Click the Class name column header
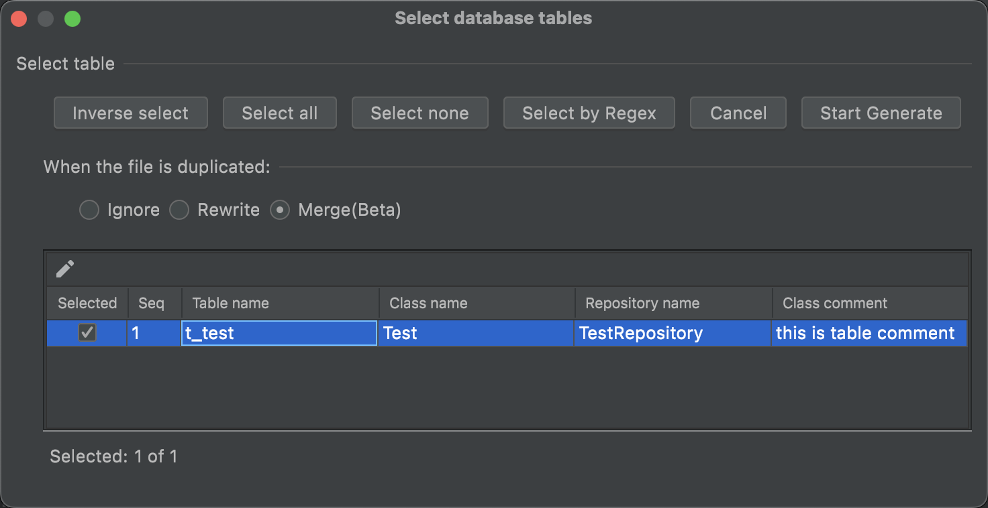Viewport: 988px width, 508px height. coord(477,303)
